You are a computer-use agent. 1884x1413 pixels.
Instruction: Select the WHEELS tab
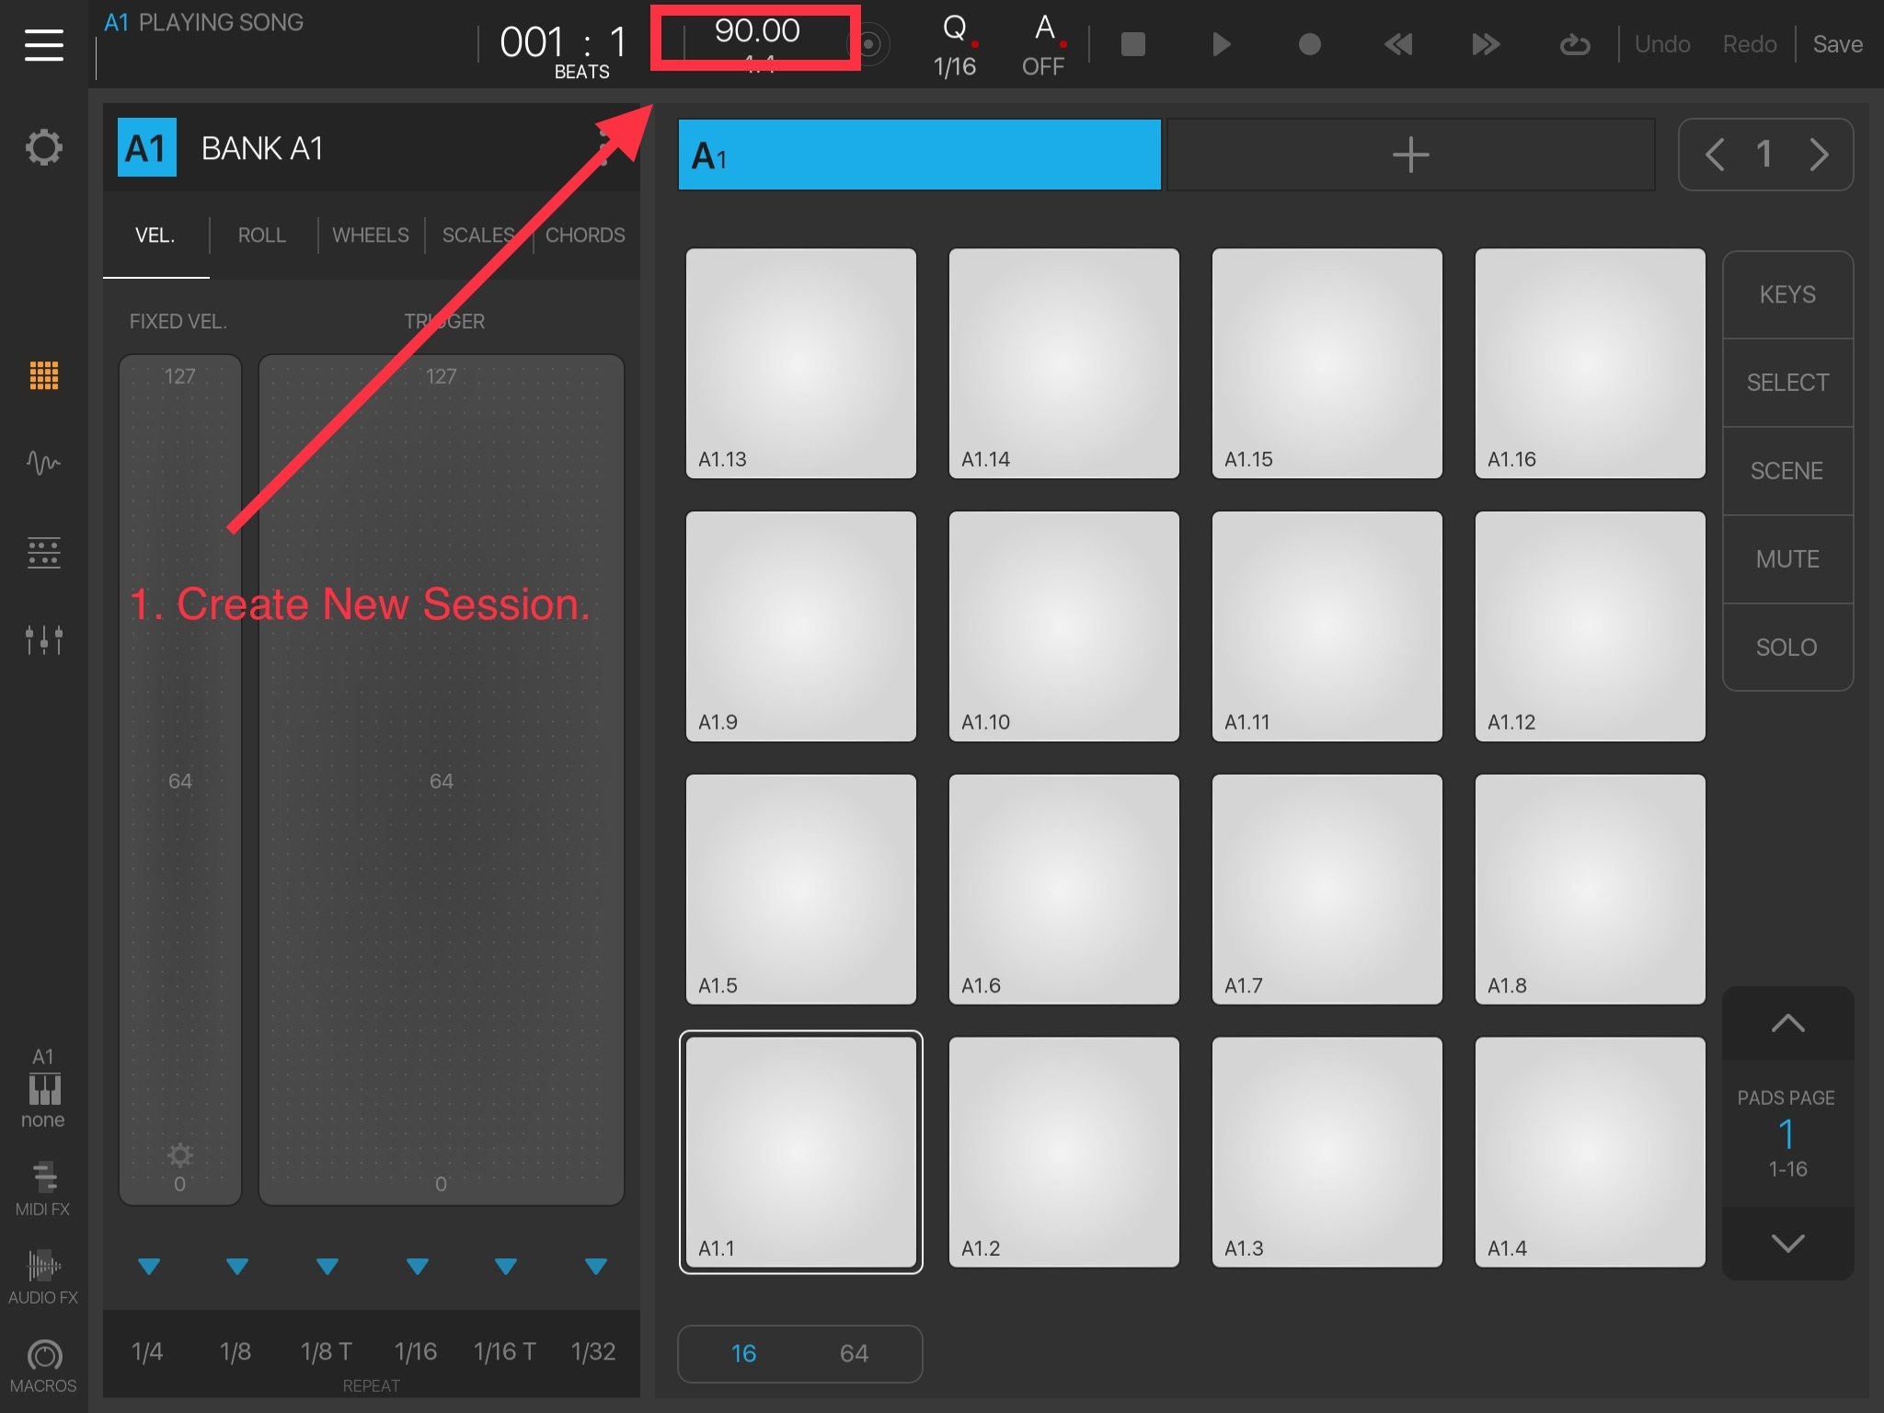(370, 235)
